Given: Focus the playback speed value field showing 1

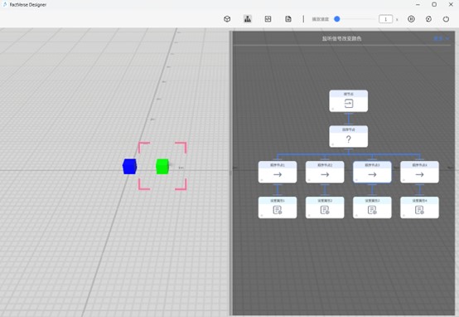Looking at the screenshot, I should pyautogui.click(x=385, y=19).
